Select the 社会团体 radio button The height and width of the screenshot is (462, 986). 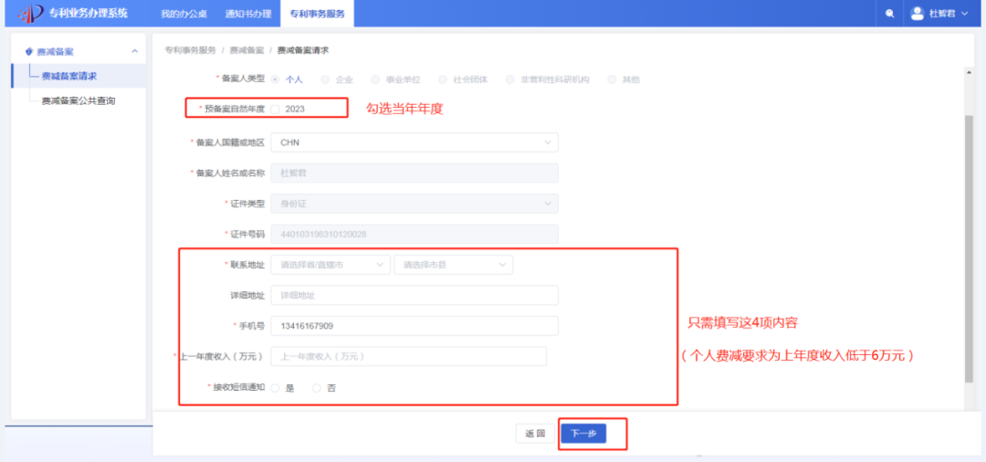coord(442,79)
